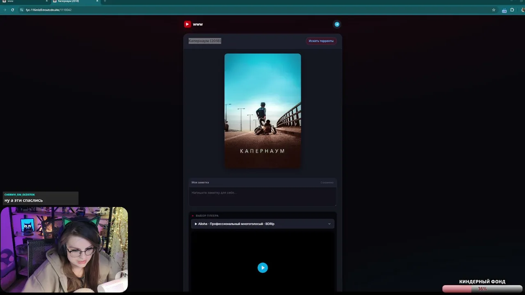Screen dimensions: 525x295
Task: Expand the Alloha player selection dropdown
Action: click(x=262, y=224)
